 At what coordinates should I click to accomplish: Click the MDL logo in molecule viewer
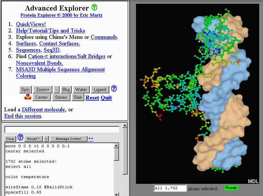tap(253, 181)
